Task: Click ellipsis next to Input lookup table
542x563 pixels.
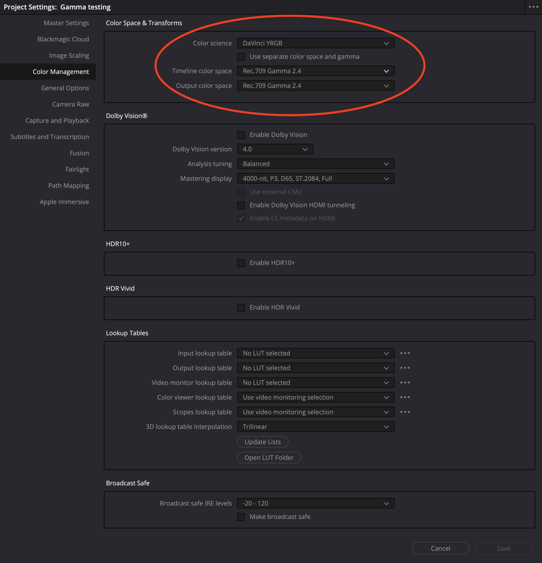Action: 405,353
